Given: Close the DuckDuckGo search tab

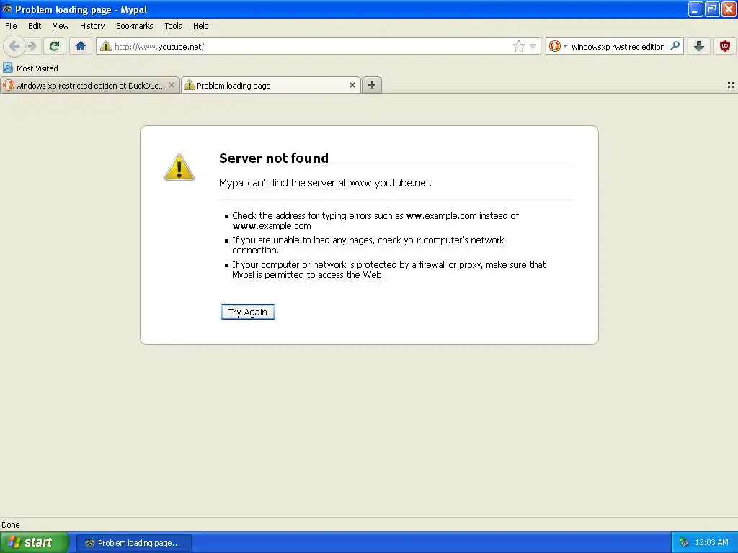Looking at the screenshot, I should [x=172, y=85].
